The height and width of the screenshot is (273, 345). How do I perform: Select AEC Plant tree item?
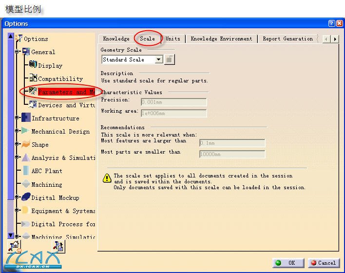47,171
